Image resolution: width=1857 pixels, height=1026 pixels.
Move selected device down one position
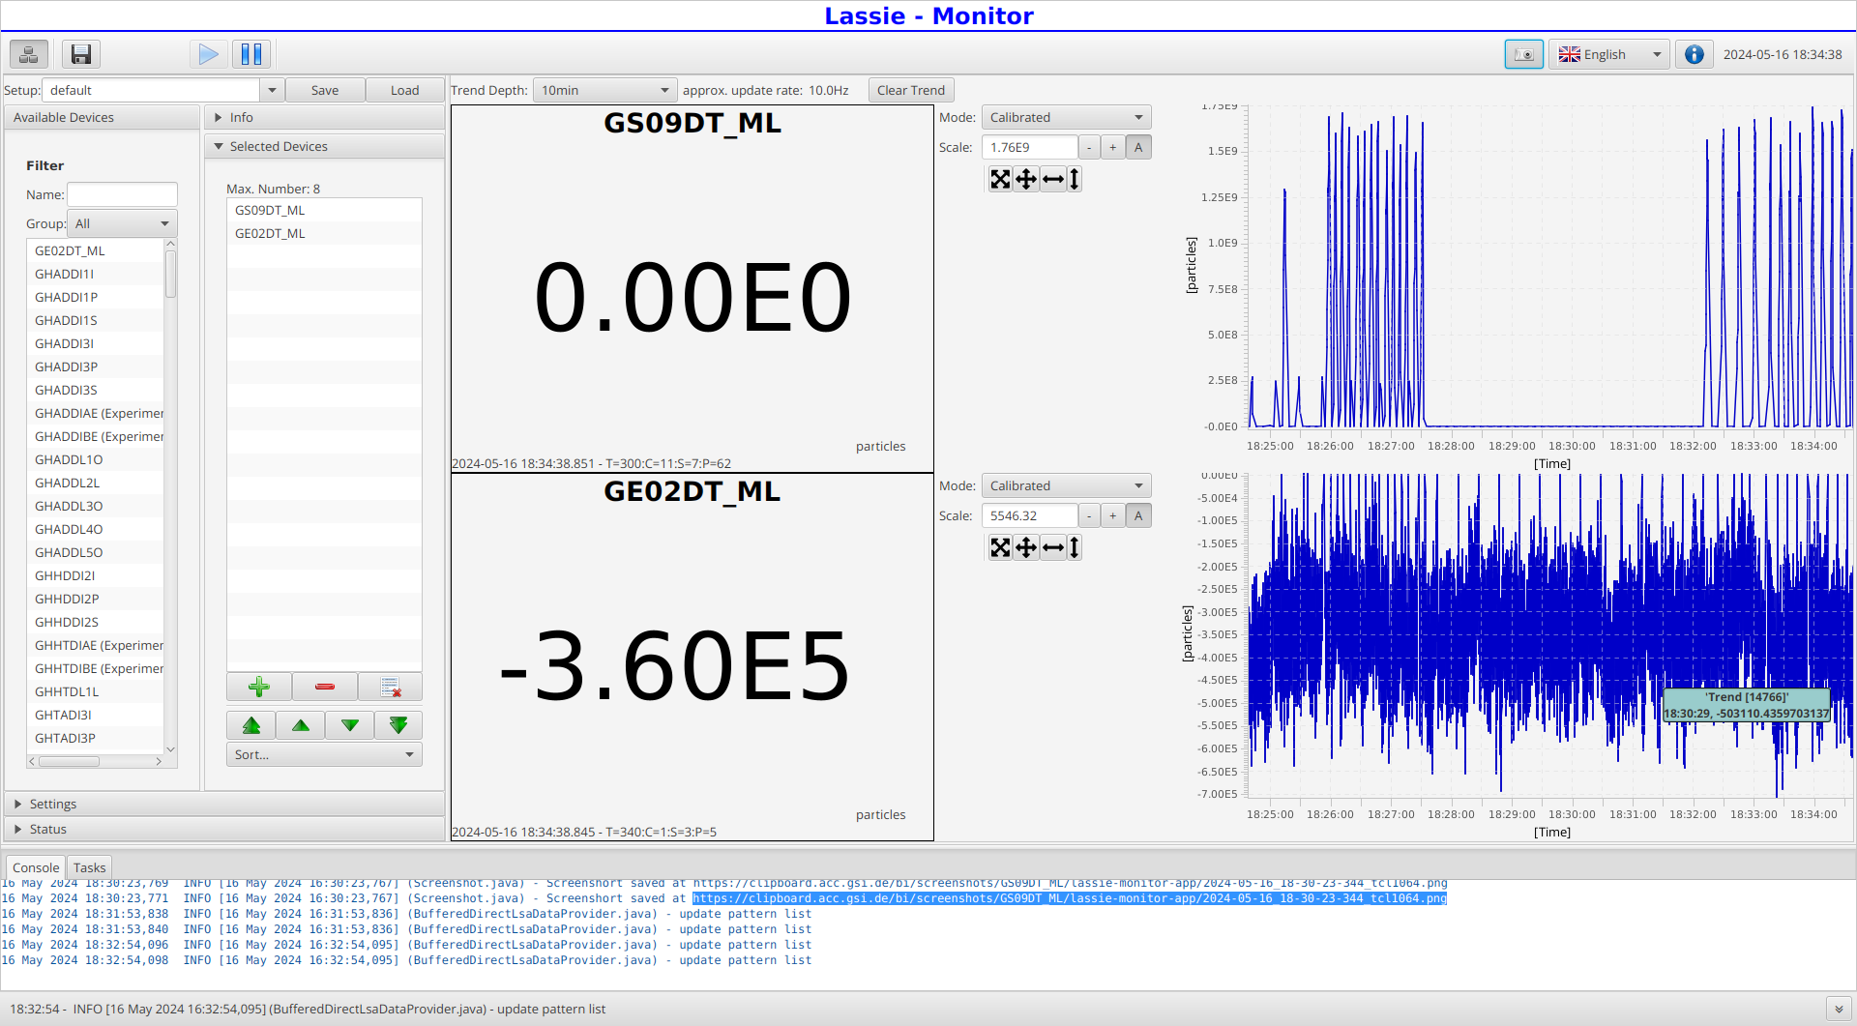350,725
